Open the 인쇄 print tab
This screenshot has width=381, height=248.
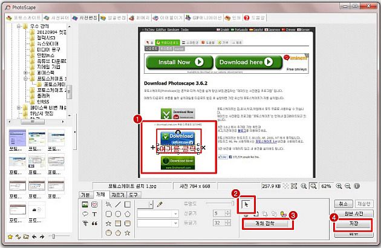[x=233, y=18]
